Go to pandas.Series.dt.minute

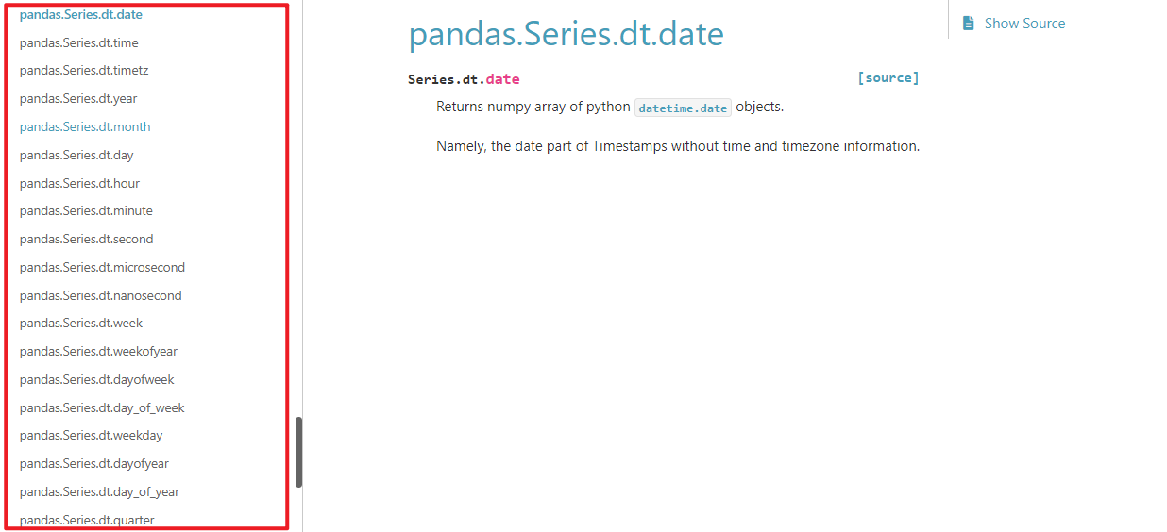point(86,210)
